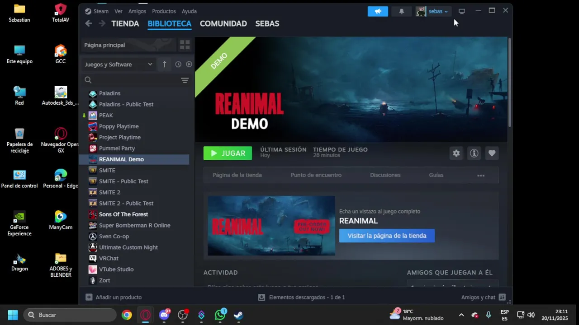
Task: Click the plus icon for Añadir un producto
Action: (89, 297)
